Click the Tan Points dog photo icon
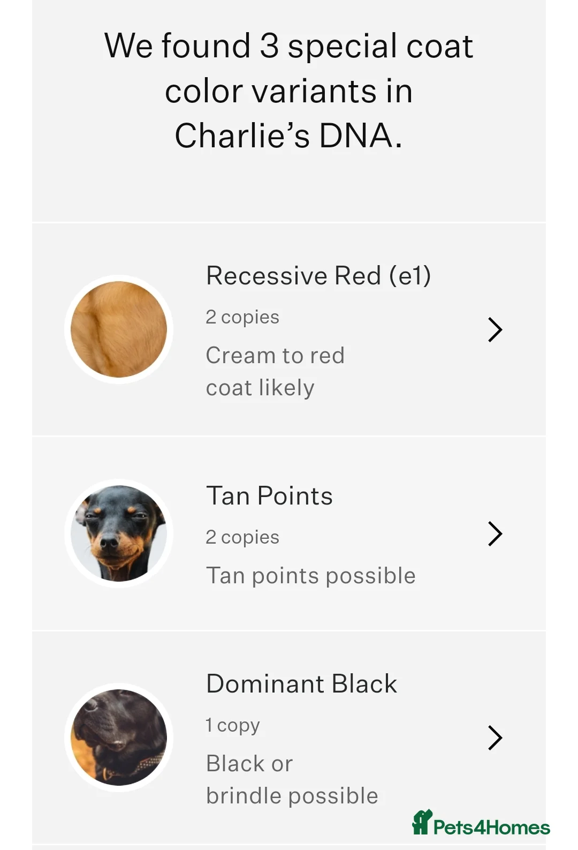Image resolution: width=578 pixels, height=850 pixels. coord(119,533)
